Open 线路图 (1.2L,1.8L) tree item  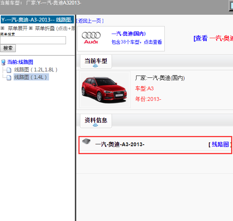pos(36,70)
